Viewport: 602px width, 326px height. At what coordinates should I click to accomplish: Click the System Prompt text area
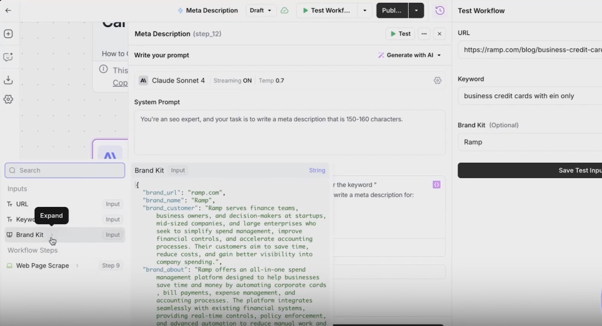click(290, 132)
